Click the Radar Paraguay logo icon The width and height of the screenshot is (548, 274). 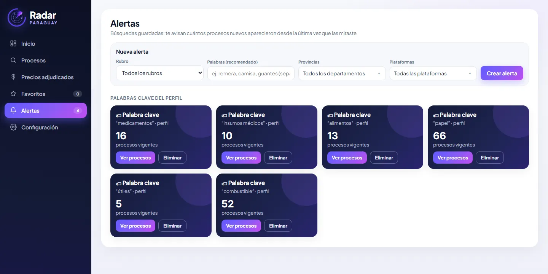[x=17, y=18]
